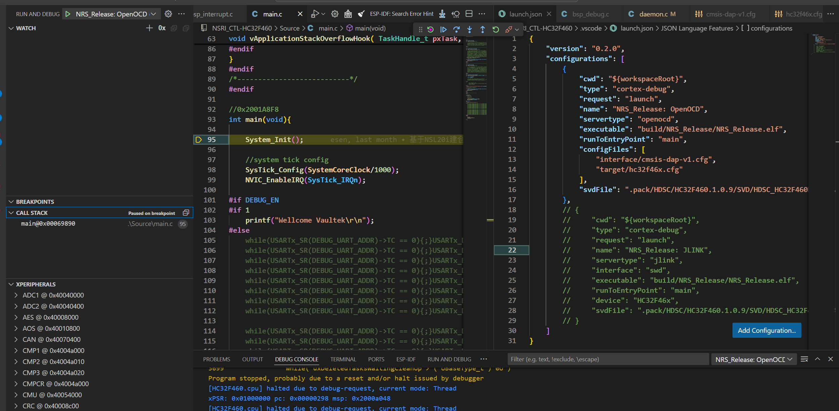This screenshot has width=839, height=411.
Task: Maximize the bottom panel size
Action: pyautogui.click(x=817, y=359)
